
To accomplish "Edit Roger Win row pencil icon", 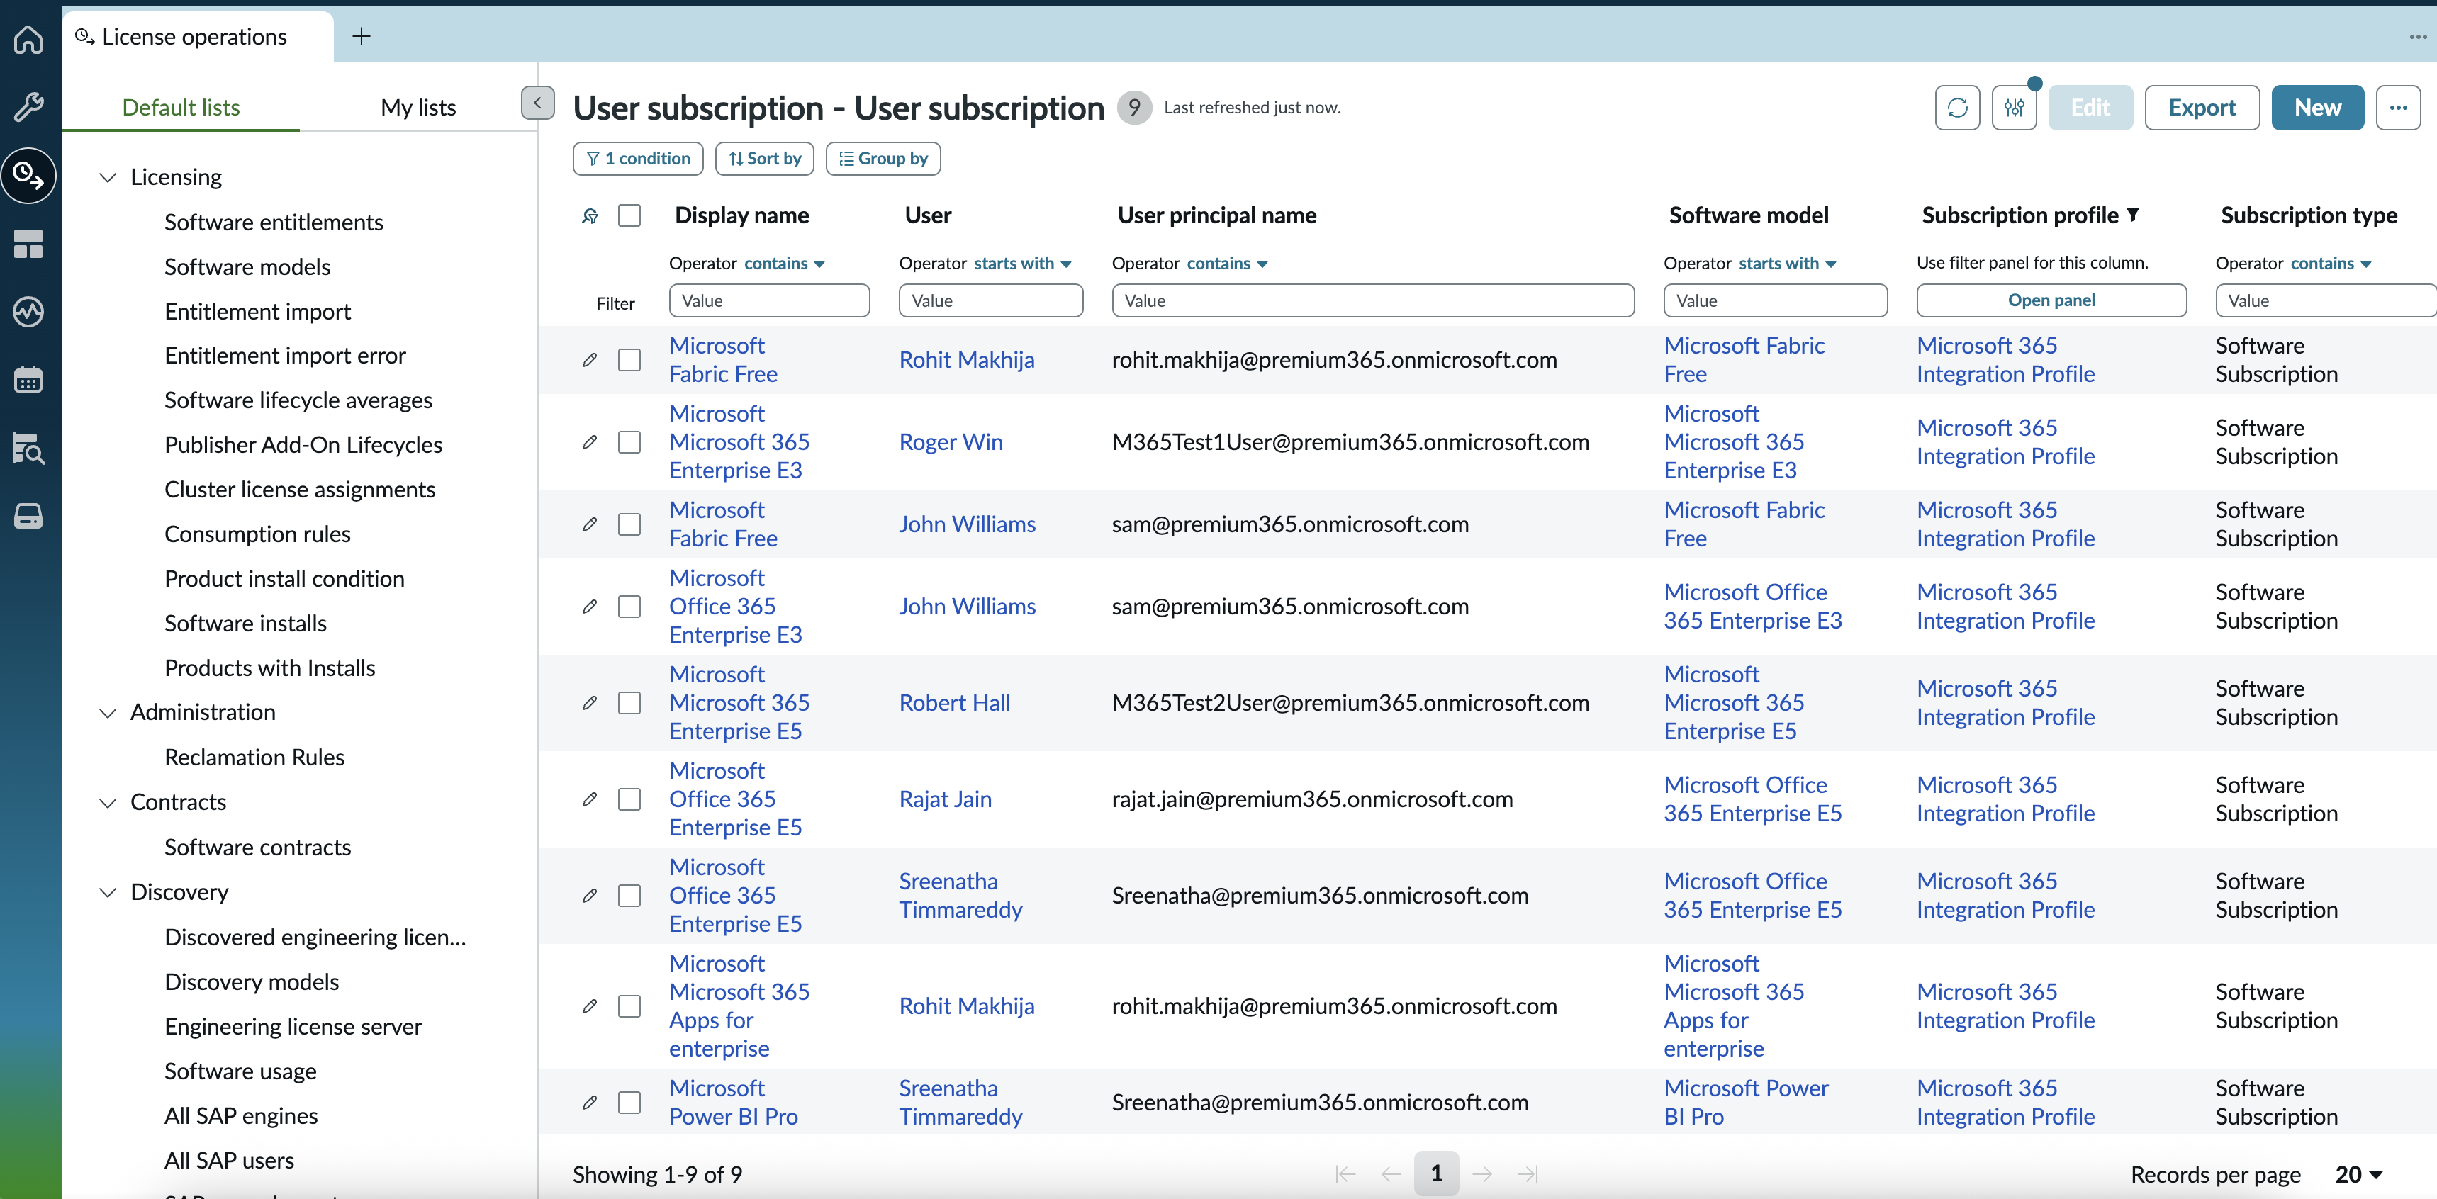I will (x=589, y=441).
